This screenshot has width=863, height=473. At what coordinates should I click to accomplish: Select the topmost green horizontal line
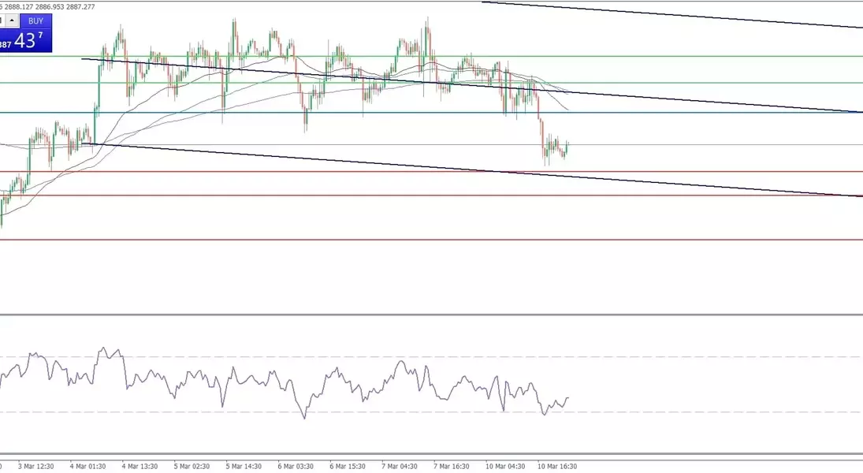pos(709,57)
